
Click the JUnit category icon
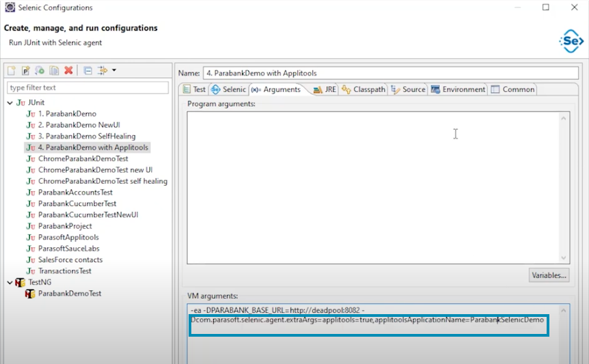pos(20,102)
